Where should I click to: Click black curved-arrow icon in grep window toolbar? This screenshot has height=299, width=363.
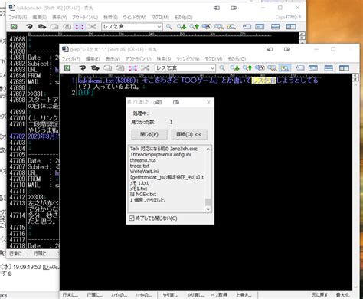pyautogui.click(x=82, y=68)
